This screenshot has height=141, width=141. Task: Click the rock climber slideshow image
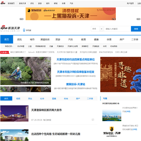click(25, 71)
